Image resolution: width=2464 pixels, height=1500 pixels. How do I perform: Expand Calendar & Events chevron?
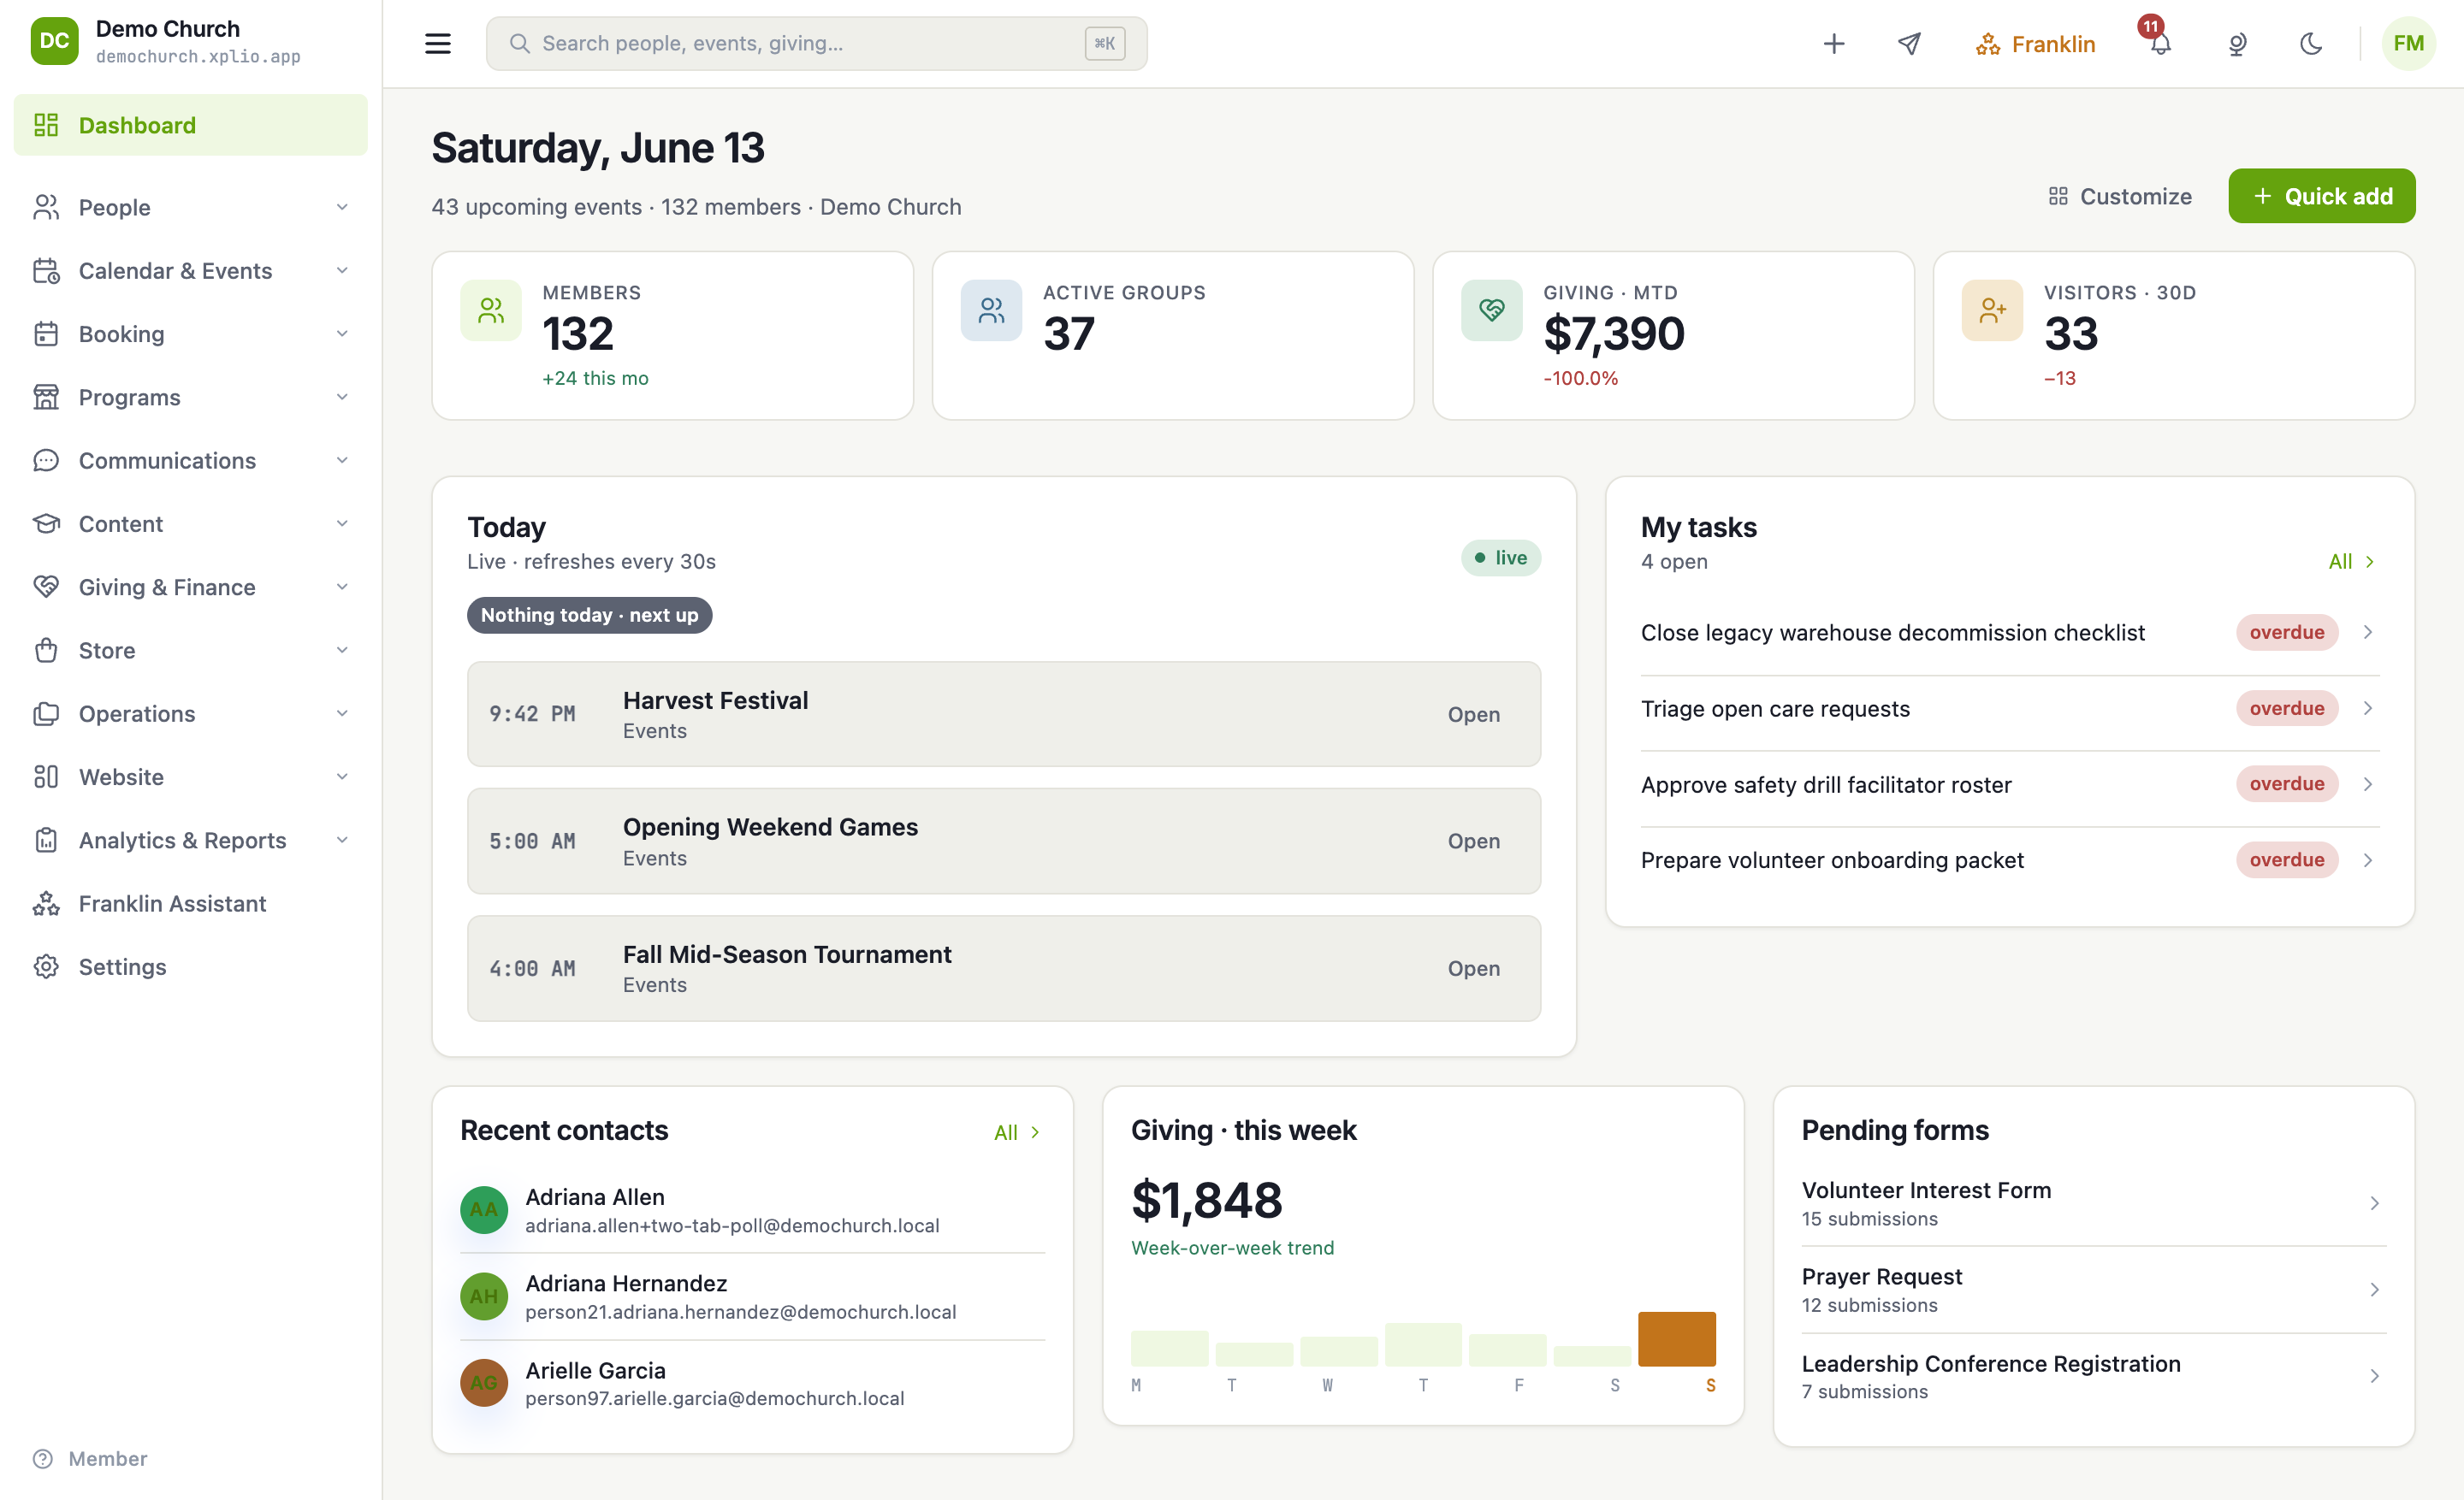coord(342,271)
